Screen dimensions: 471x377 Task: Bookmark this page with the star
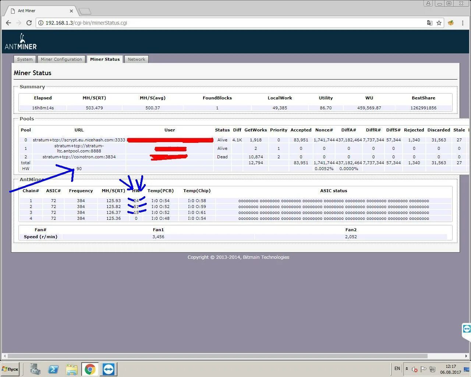coord(439,23)
